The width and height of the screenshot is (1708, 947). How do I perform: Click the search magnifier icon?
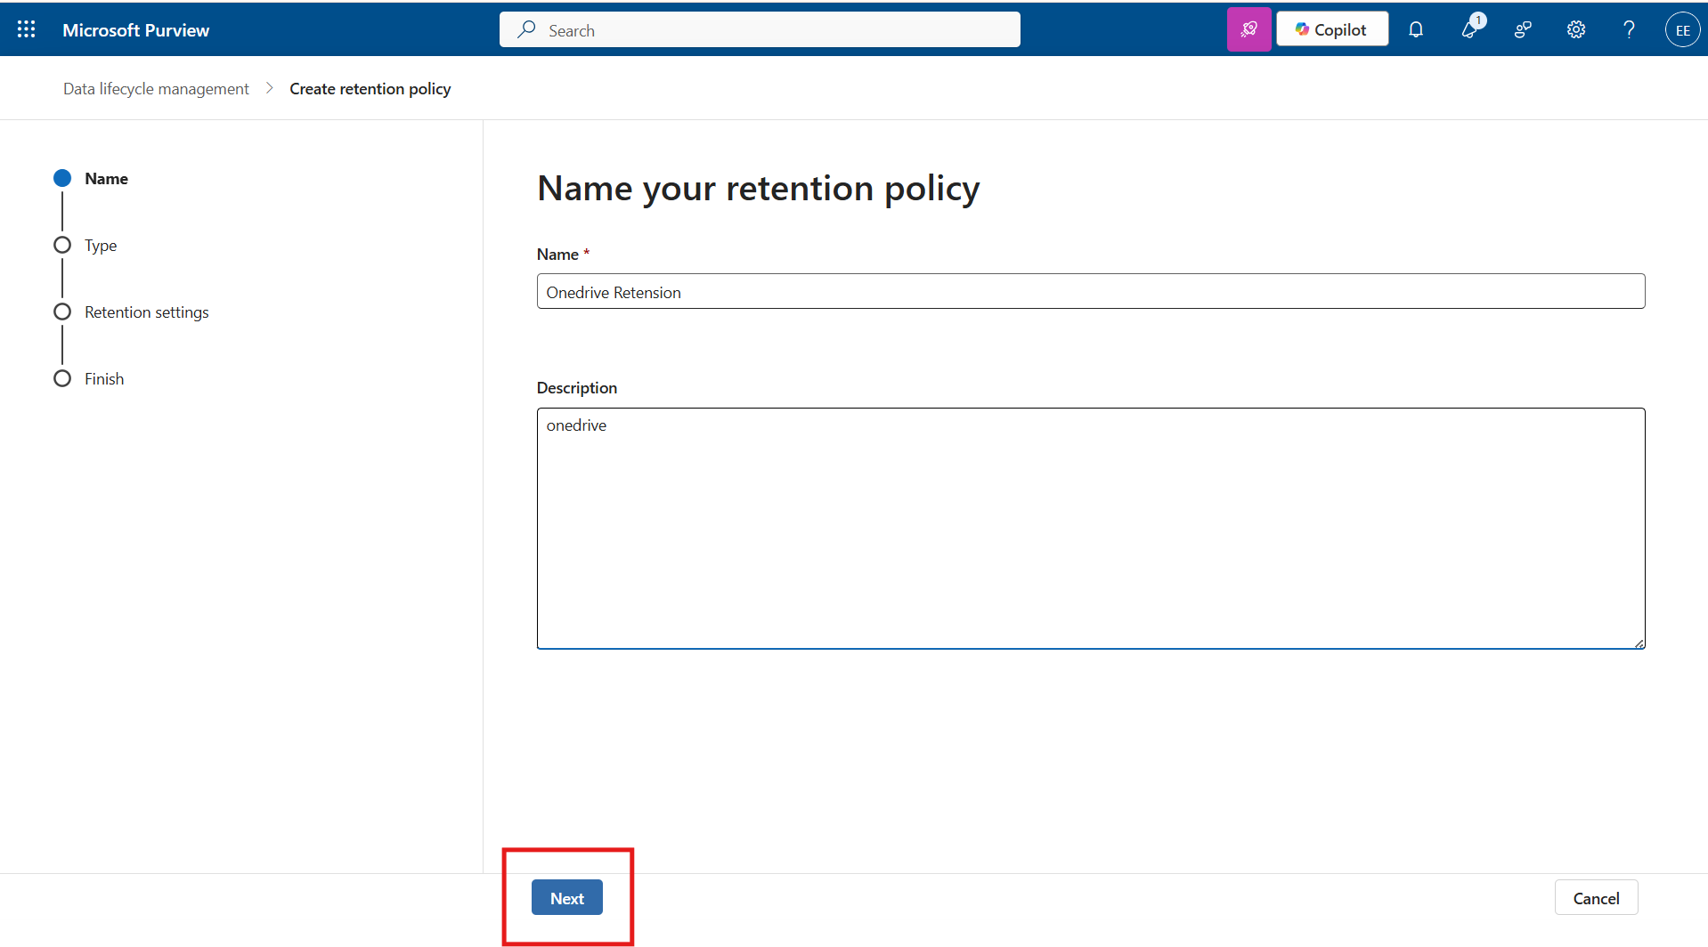tap(527, 29)
